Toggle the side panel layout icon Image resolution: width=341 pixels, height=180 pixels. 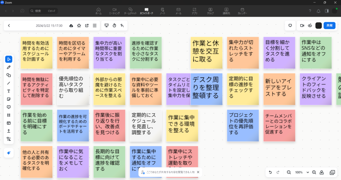[327, 11]
